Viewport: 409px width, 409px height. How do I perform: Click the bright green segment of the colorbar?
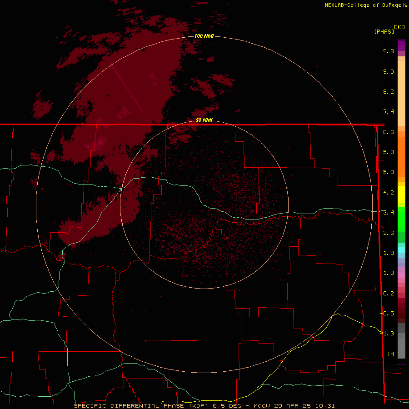(x=401, y=219)
